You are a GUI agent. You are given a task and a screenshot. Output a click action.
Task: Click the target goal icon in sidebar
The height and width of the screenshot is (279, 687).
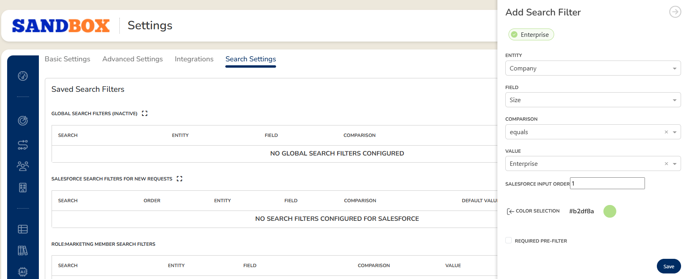[x=23, y=121]
